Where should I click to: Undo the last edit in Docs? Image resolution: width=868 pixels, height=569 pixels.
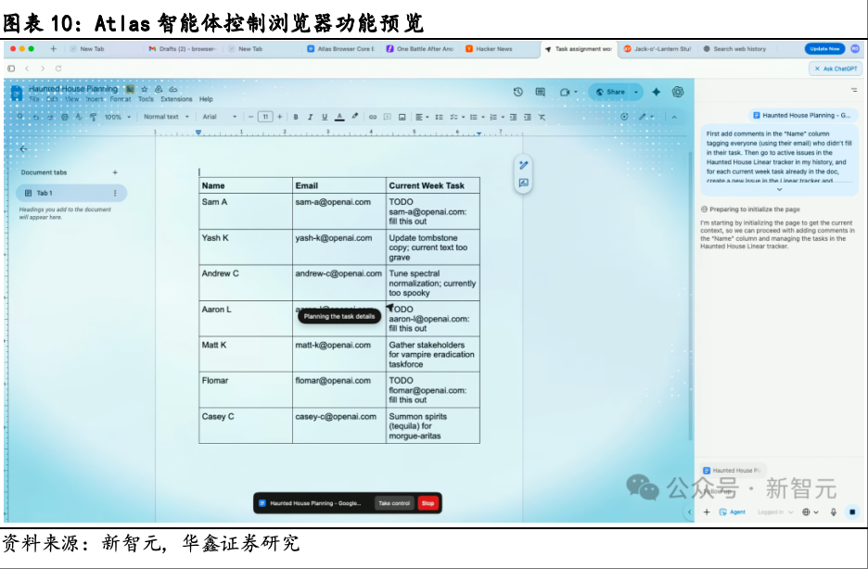(x=36, y=117)
